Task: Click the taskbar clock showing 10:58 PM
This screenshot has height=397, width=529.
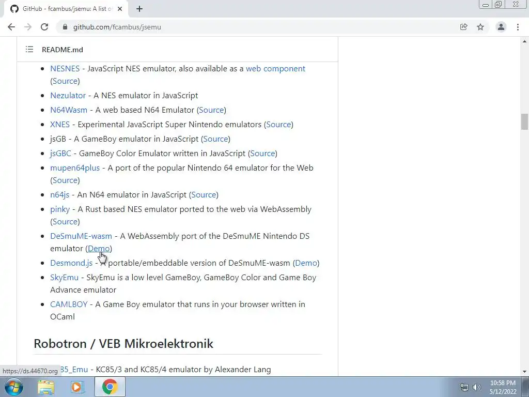Action: click(x=503, y=387)
